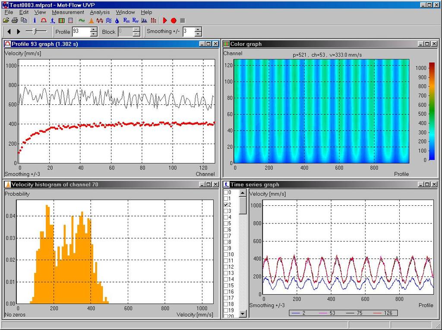The height and width of the screenshot is (330, 442).
Task: Click the velocity color scale bar
Action: 432,111
